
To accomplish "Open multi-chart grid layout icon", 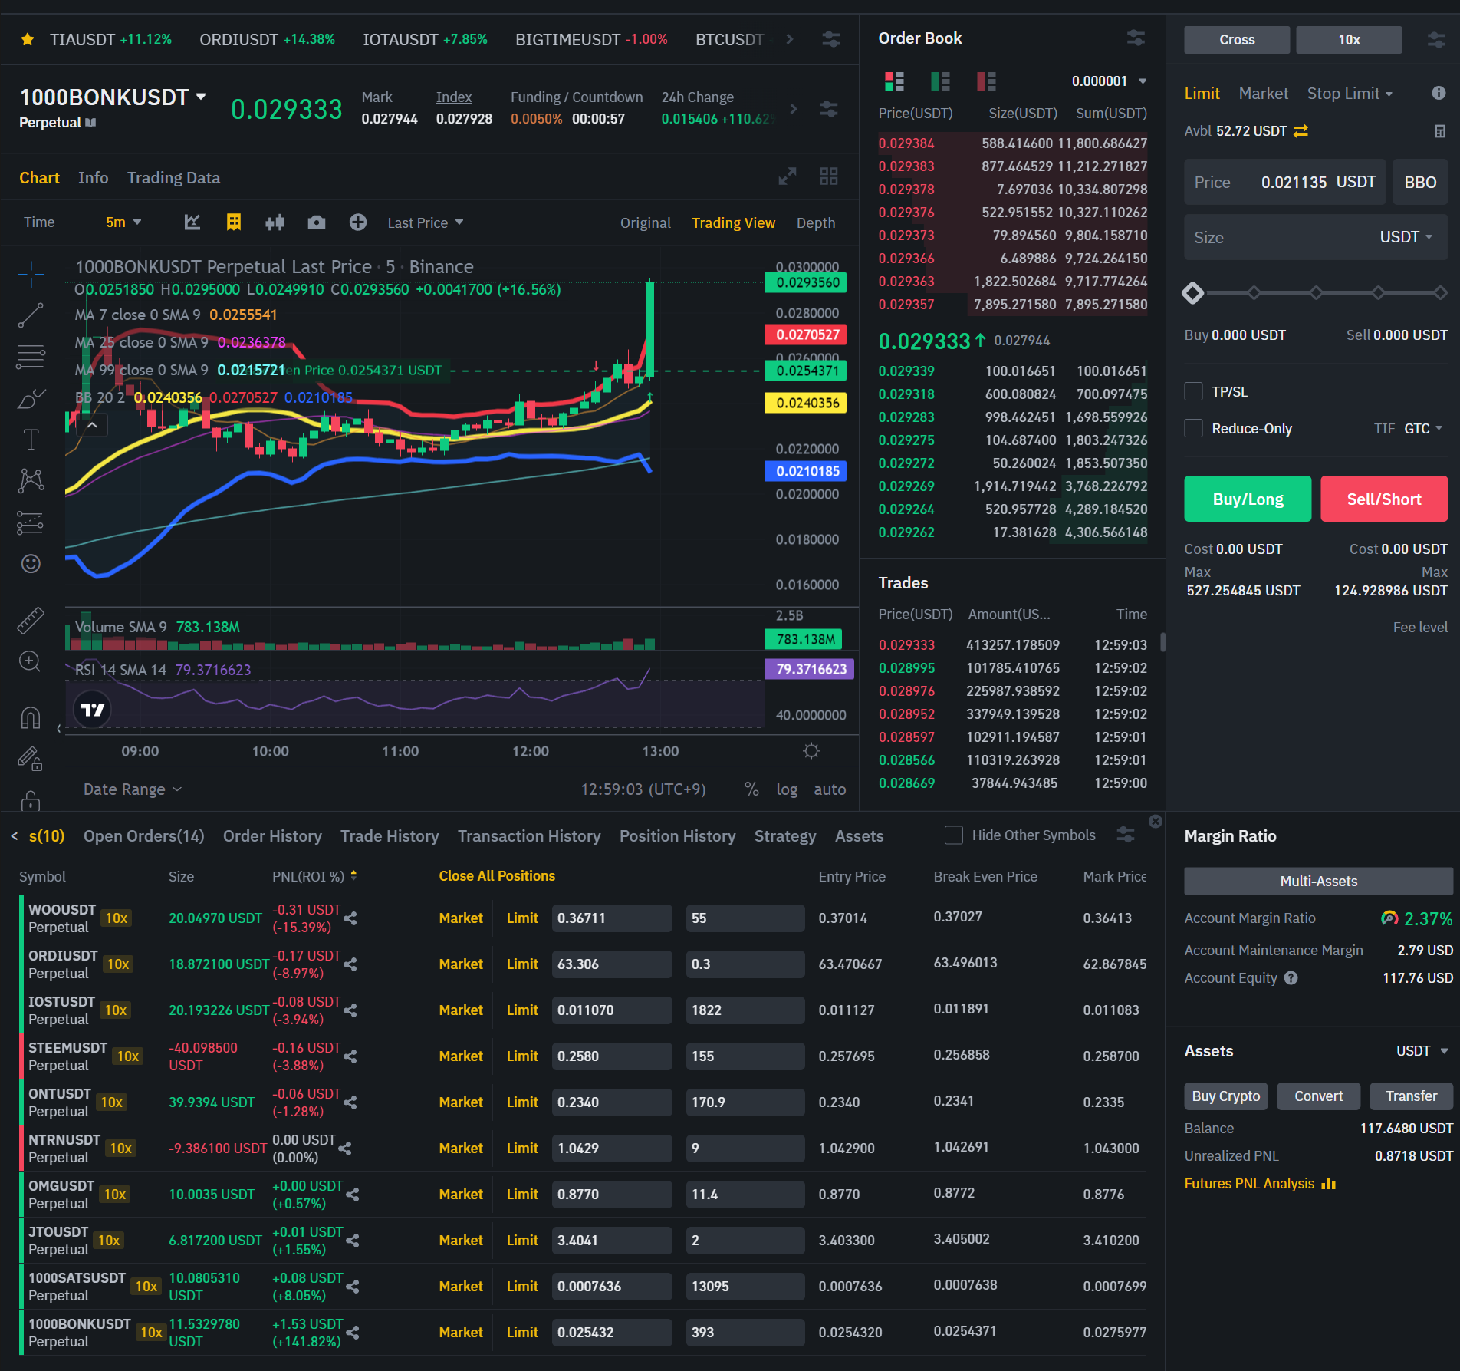I will click(x=829, y=176).
